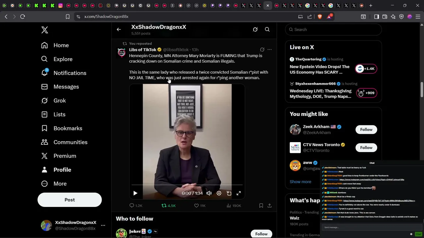The height and width of the screenshot is (238, 424).
Task: Click search icon in profile header
Action: click(x=267, y=29)
